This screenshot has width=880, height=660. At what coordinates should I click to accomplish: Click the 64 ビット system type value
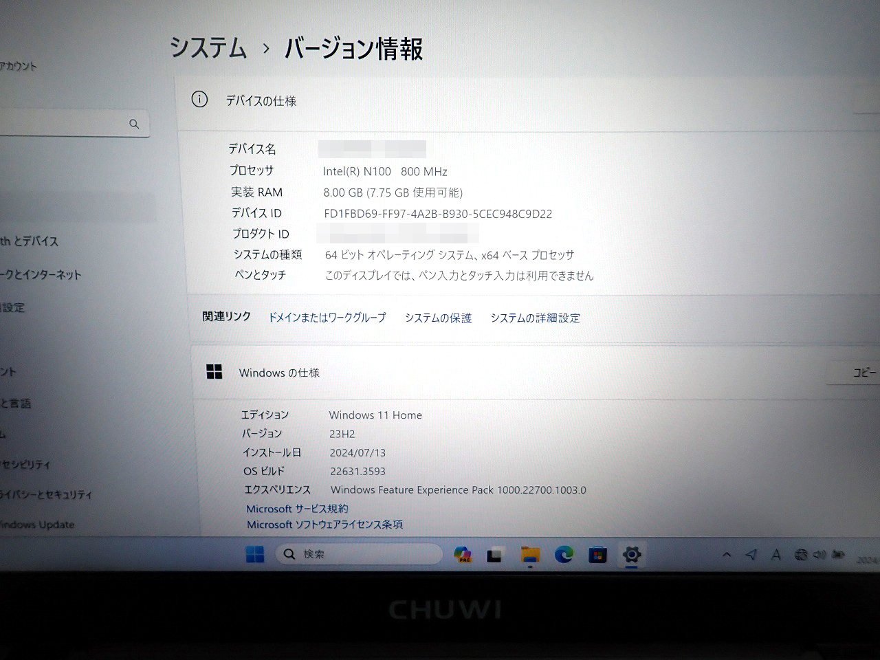point(450,255)
